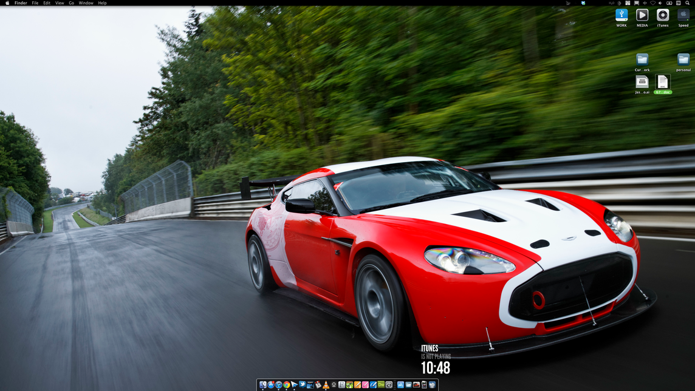Open the Apple menu
Viewport: 695px width, 391px height.
point(7,2)
